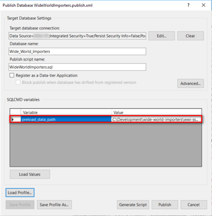Select the Variable column header

pos(66,112)
